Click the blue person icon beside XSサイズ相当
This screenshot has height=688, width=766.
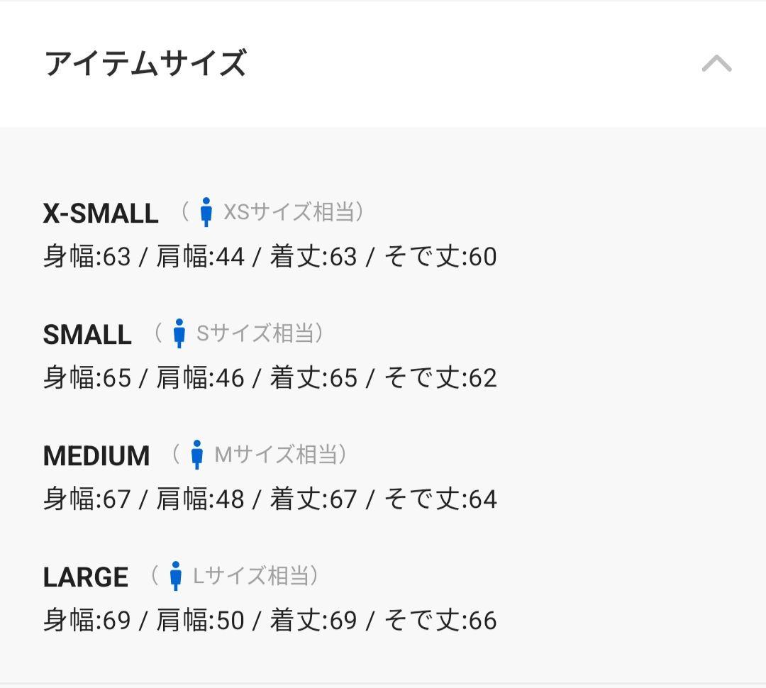206,212
